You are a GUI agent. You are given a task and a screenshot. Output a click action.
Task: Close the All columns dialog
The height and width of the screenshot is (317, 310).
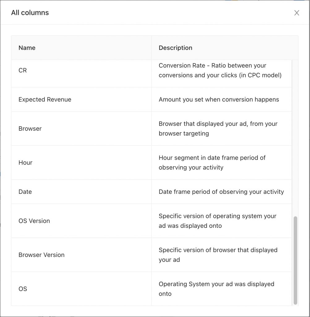[x=297, y=13]
